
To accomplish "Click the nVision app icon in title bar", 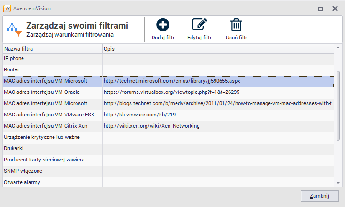I will coord(7,8).
